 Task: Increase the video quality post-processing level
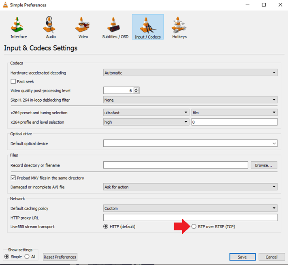coord(137,89)
